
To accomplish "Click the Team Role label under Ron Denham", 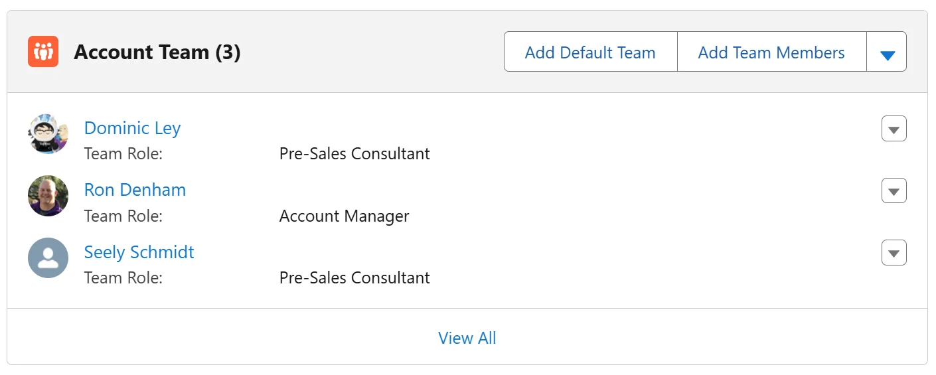I will pyautogui.click(x=123, y=216).
